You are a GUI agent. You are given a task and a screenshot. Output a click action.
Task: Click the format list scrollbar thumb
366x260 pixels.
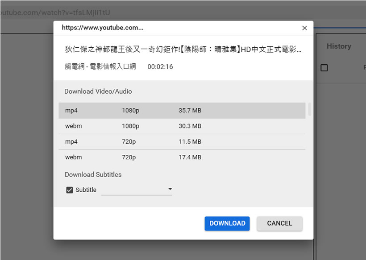[x=309, y=109]
